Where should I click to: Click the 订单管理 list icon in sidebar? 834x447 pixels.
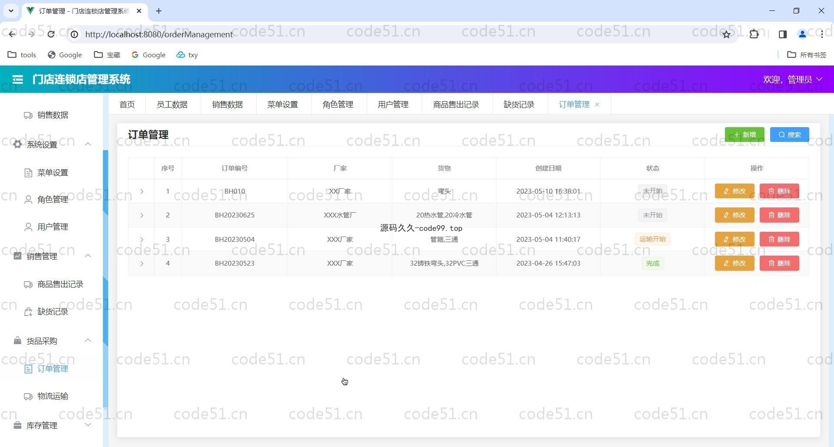28,369
